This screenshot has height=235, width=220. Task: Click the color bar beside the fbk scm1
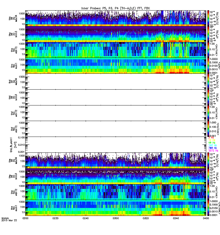208,208
